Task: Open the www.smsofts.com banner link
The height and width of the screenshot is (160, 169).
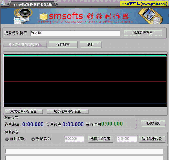Action: click(85, 22)
